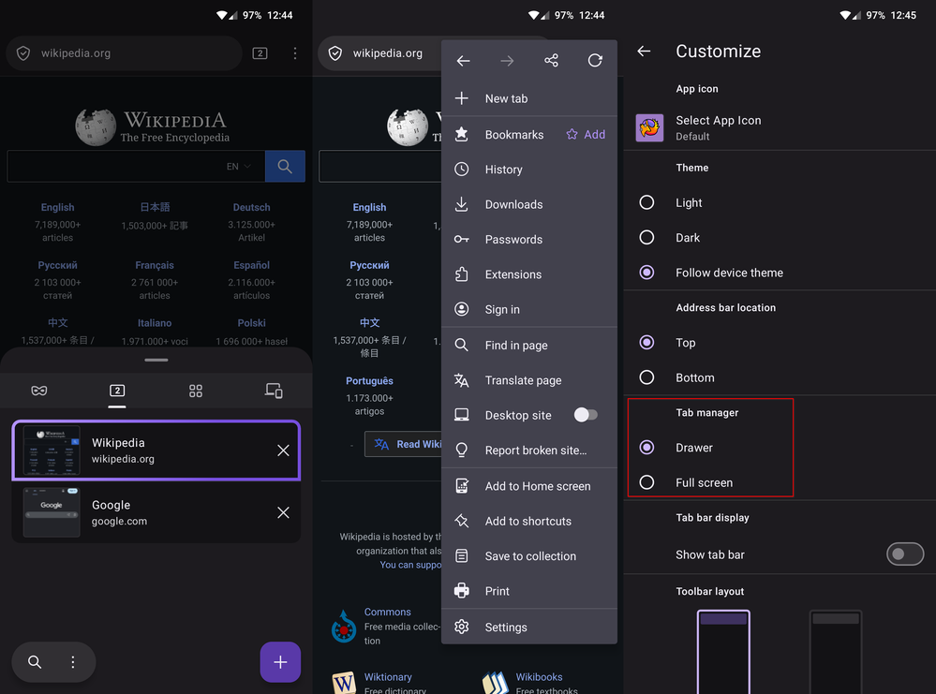Screen dimensions: 936x694
Task: Select New tab menu item
Action: pos(528,98)
